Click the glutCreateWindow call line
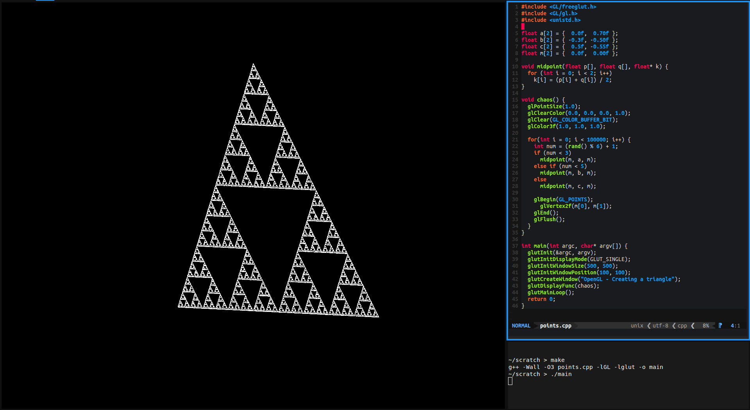The height and width of the screenshot is (410, 750). point(604,279)
